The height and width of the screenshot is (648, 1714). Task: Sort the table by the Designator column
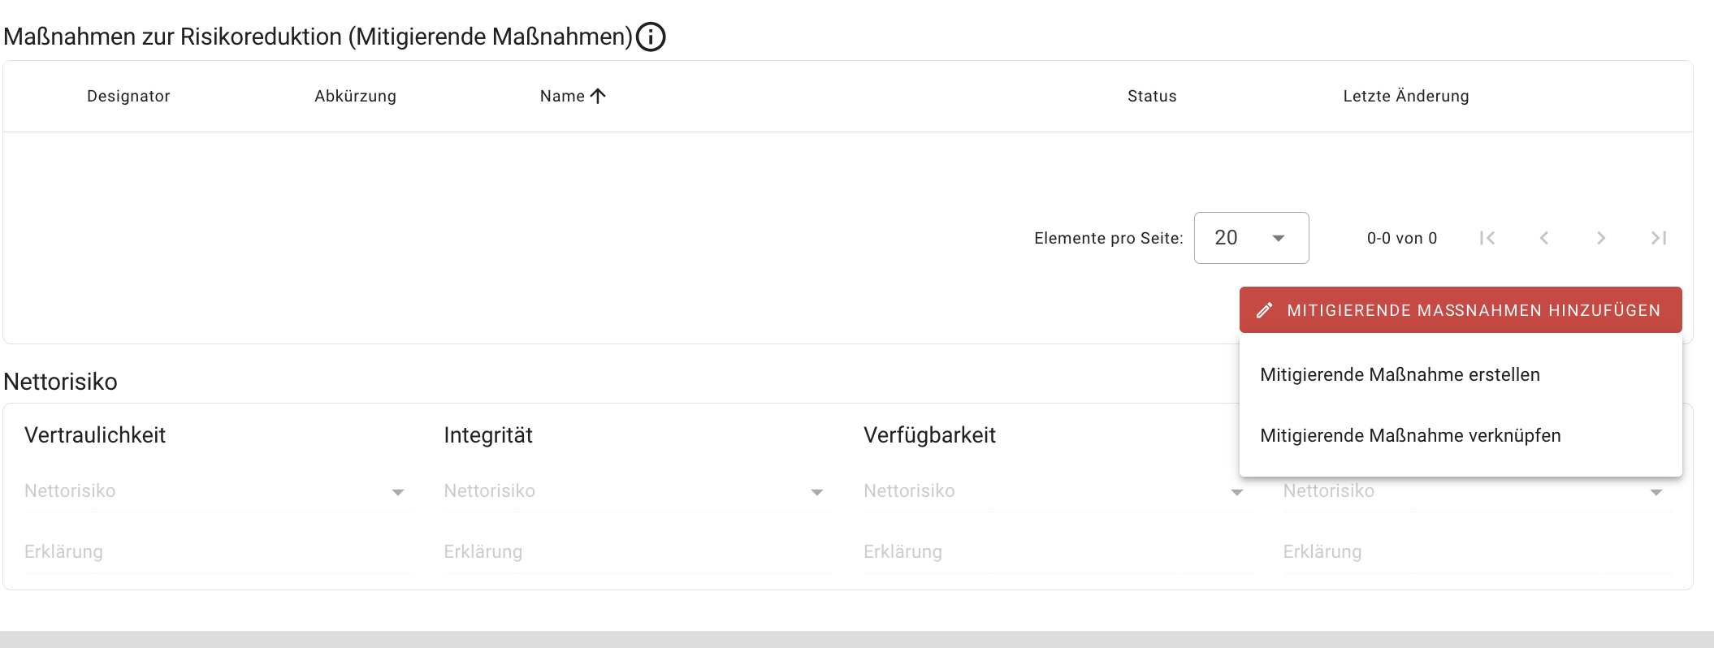click(x=128, y=96)
